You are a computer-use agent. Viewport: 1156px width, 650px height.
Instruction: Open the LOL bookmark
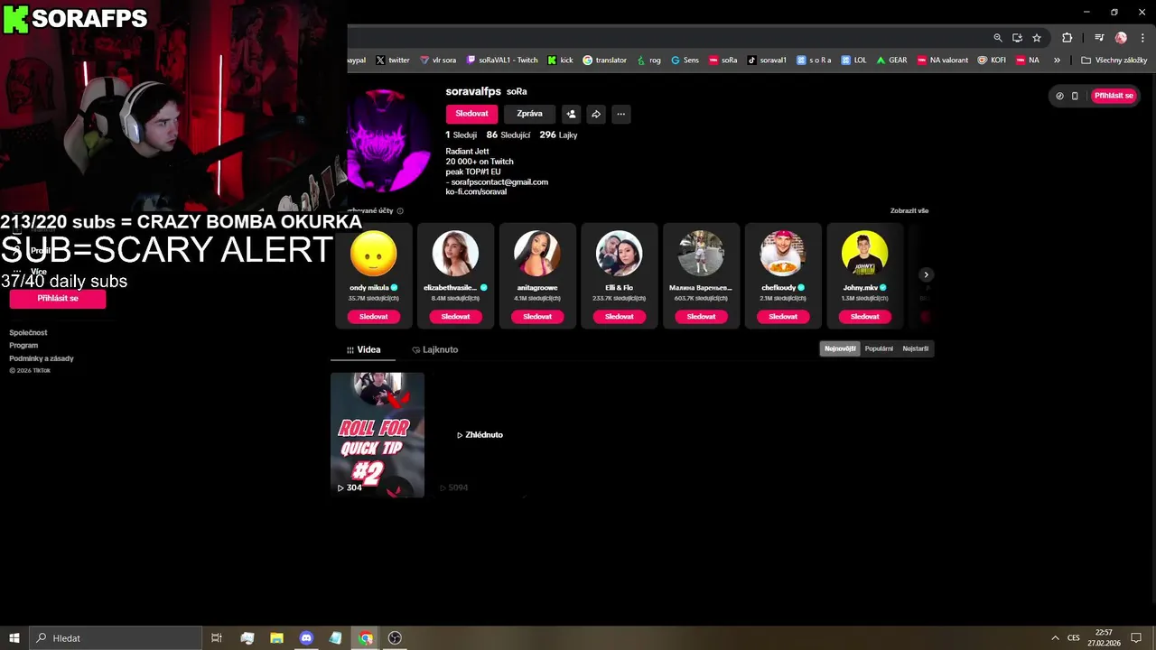click(853, 60)
